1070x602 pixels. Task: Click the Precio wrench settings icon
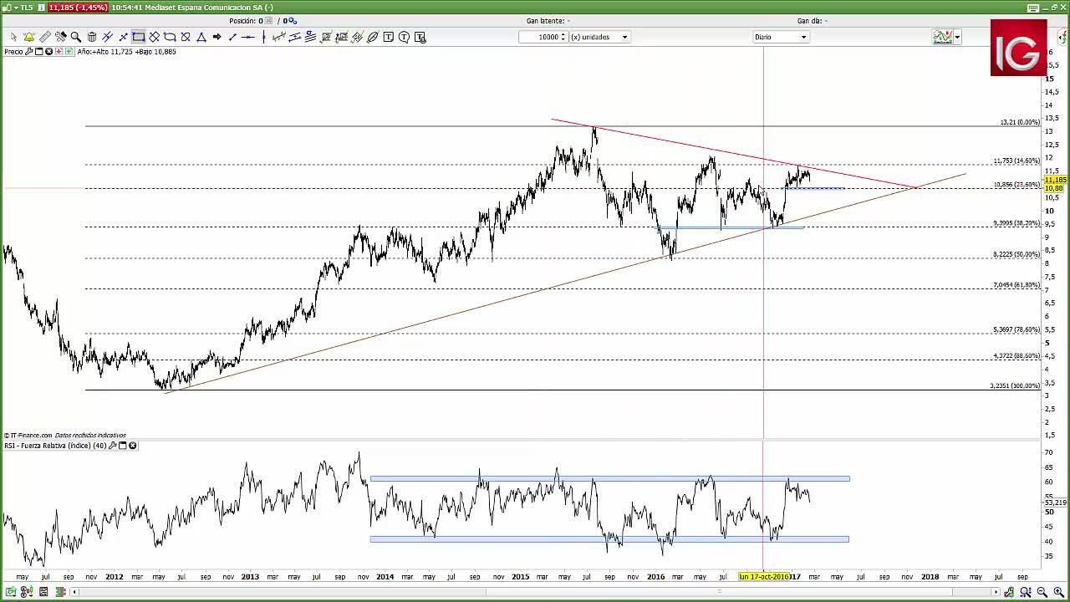[28, 52]
